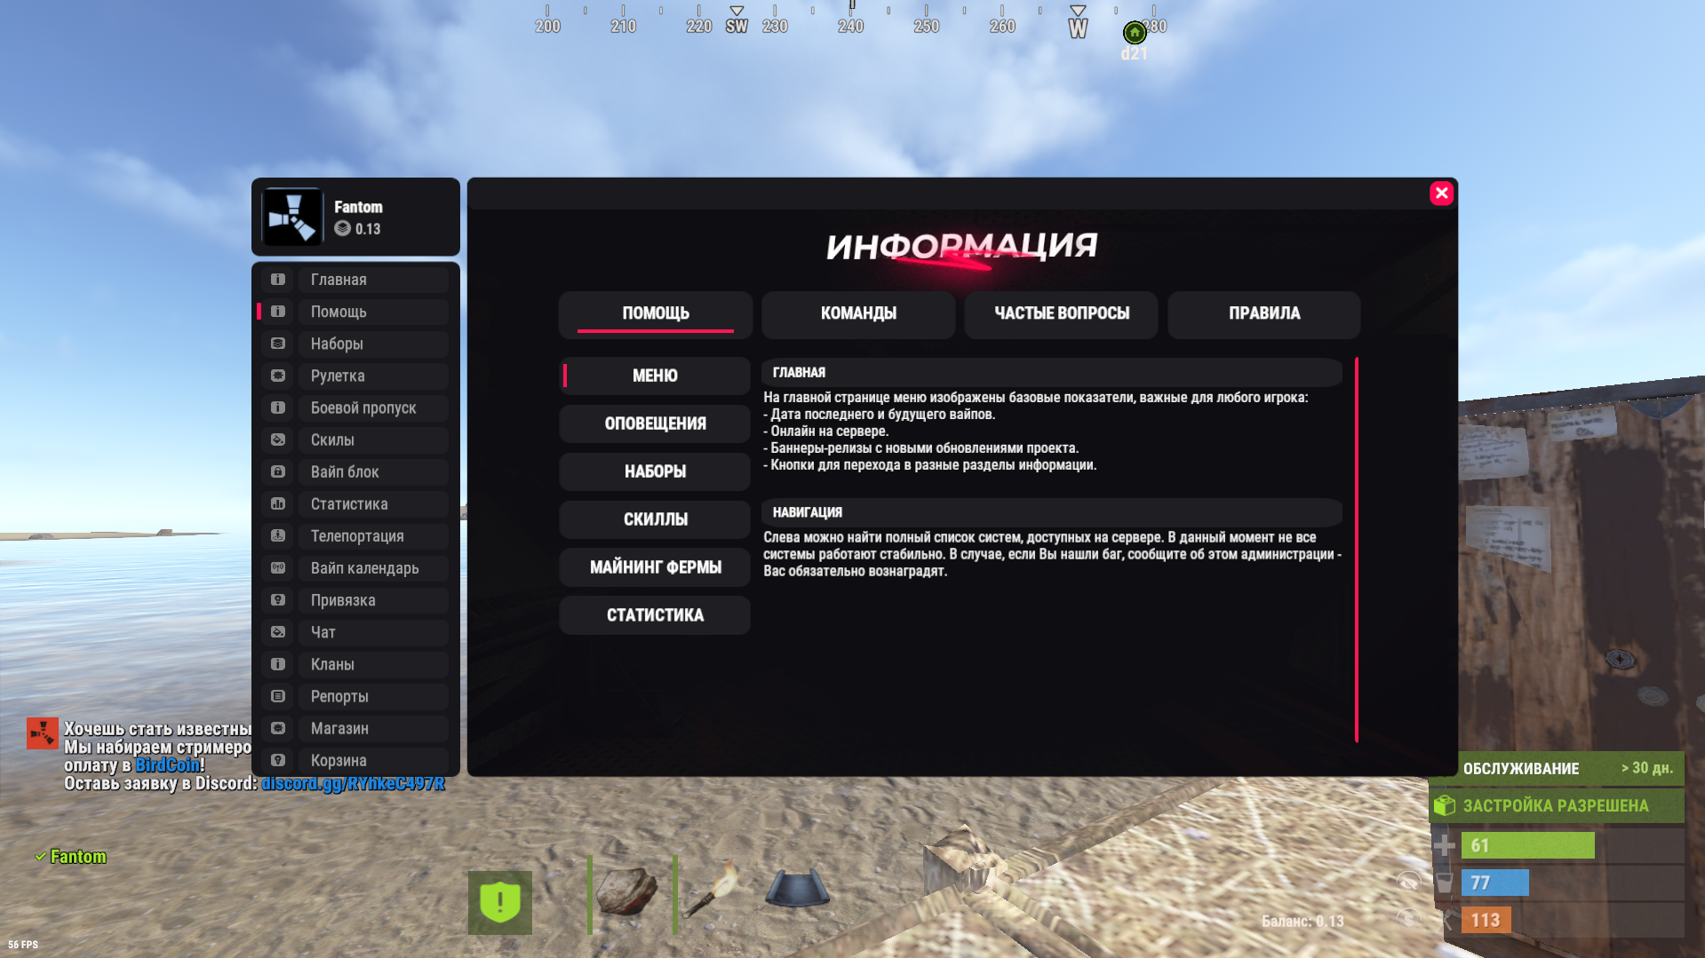Image resolution: width=1705 pixels, height=958 pixels.
Task: Follow the discord.gg/RYhkeC497R link
Action: click(353, 784)
